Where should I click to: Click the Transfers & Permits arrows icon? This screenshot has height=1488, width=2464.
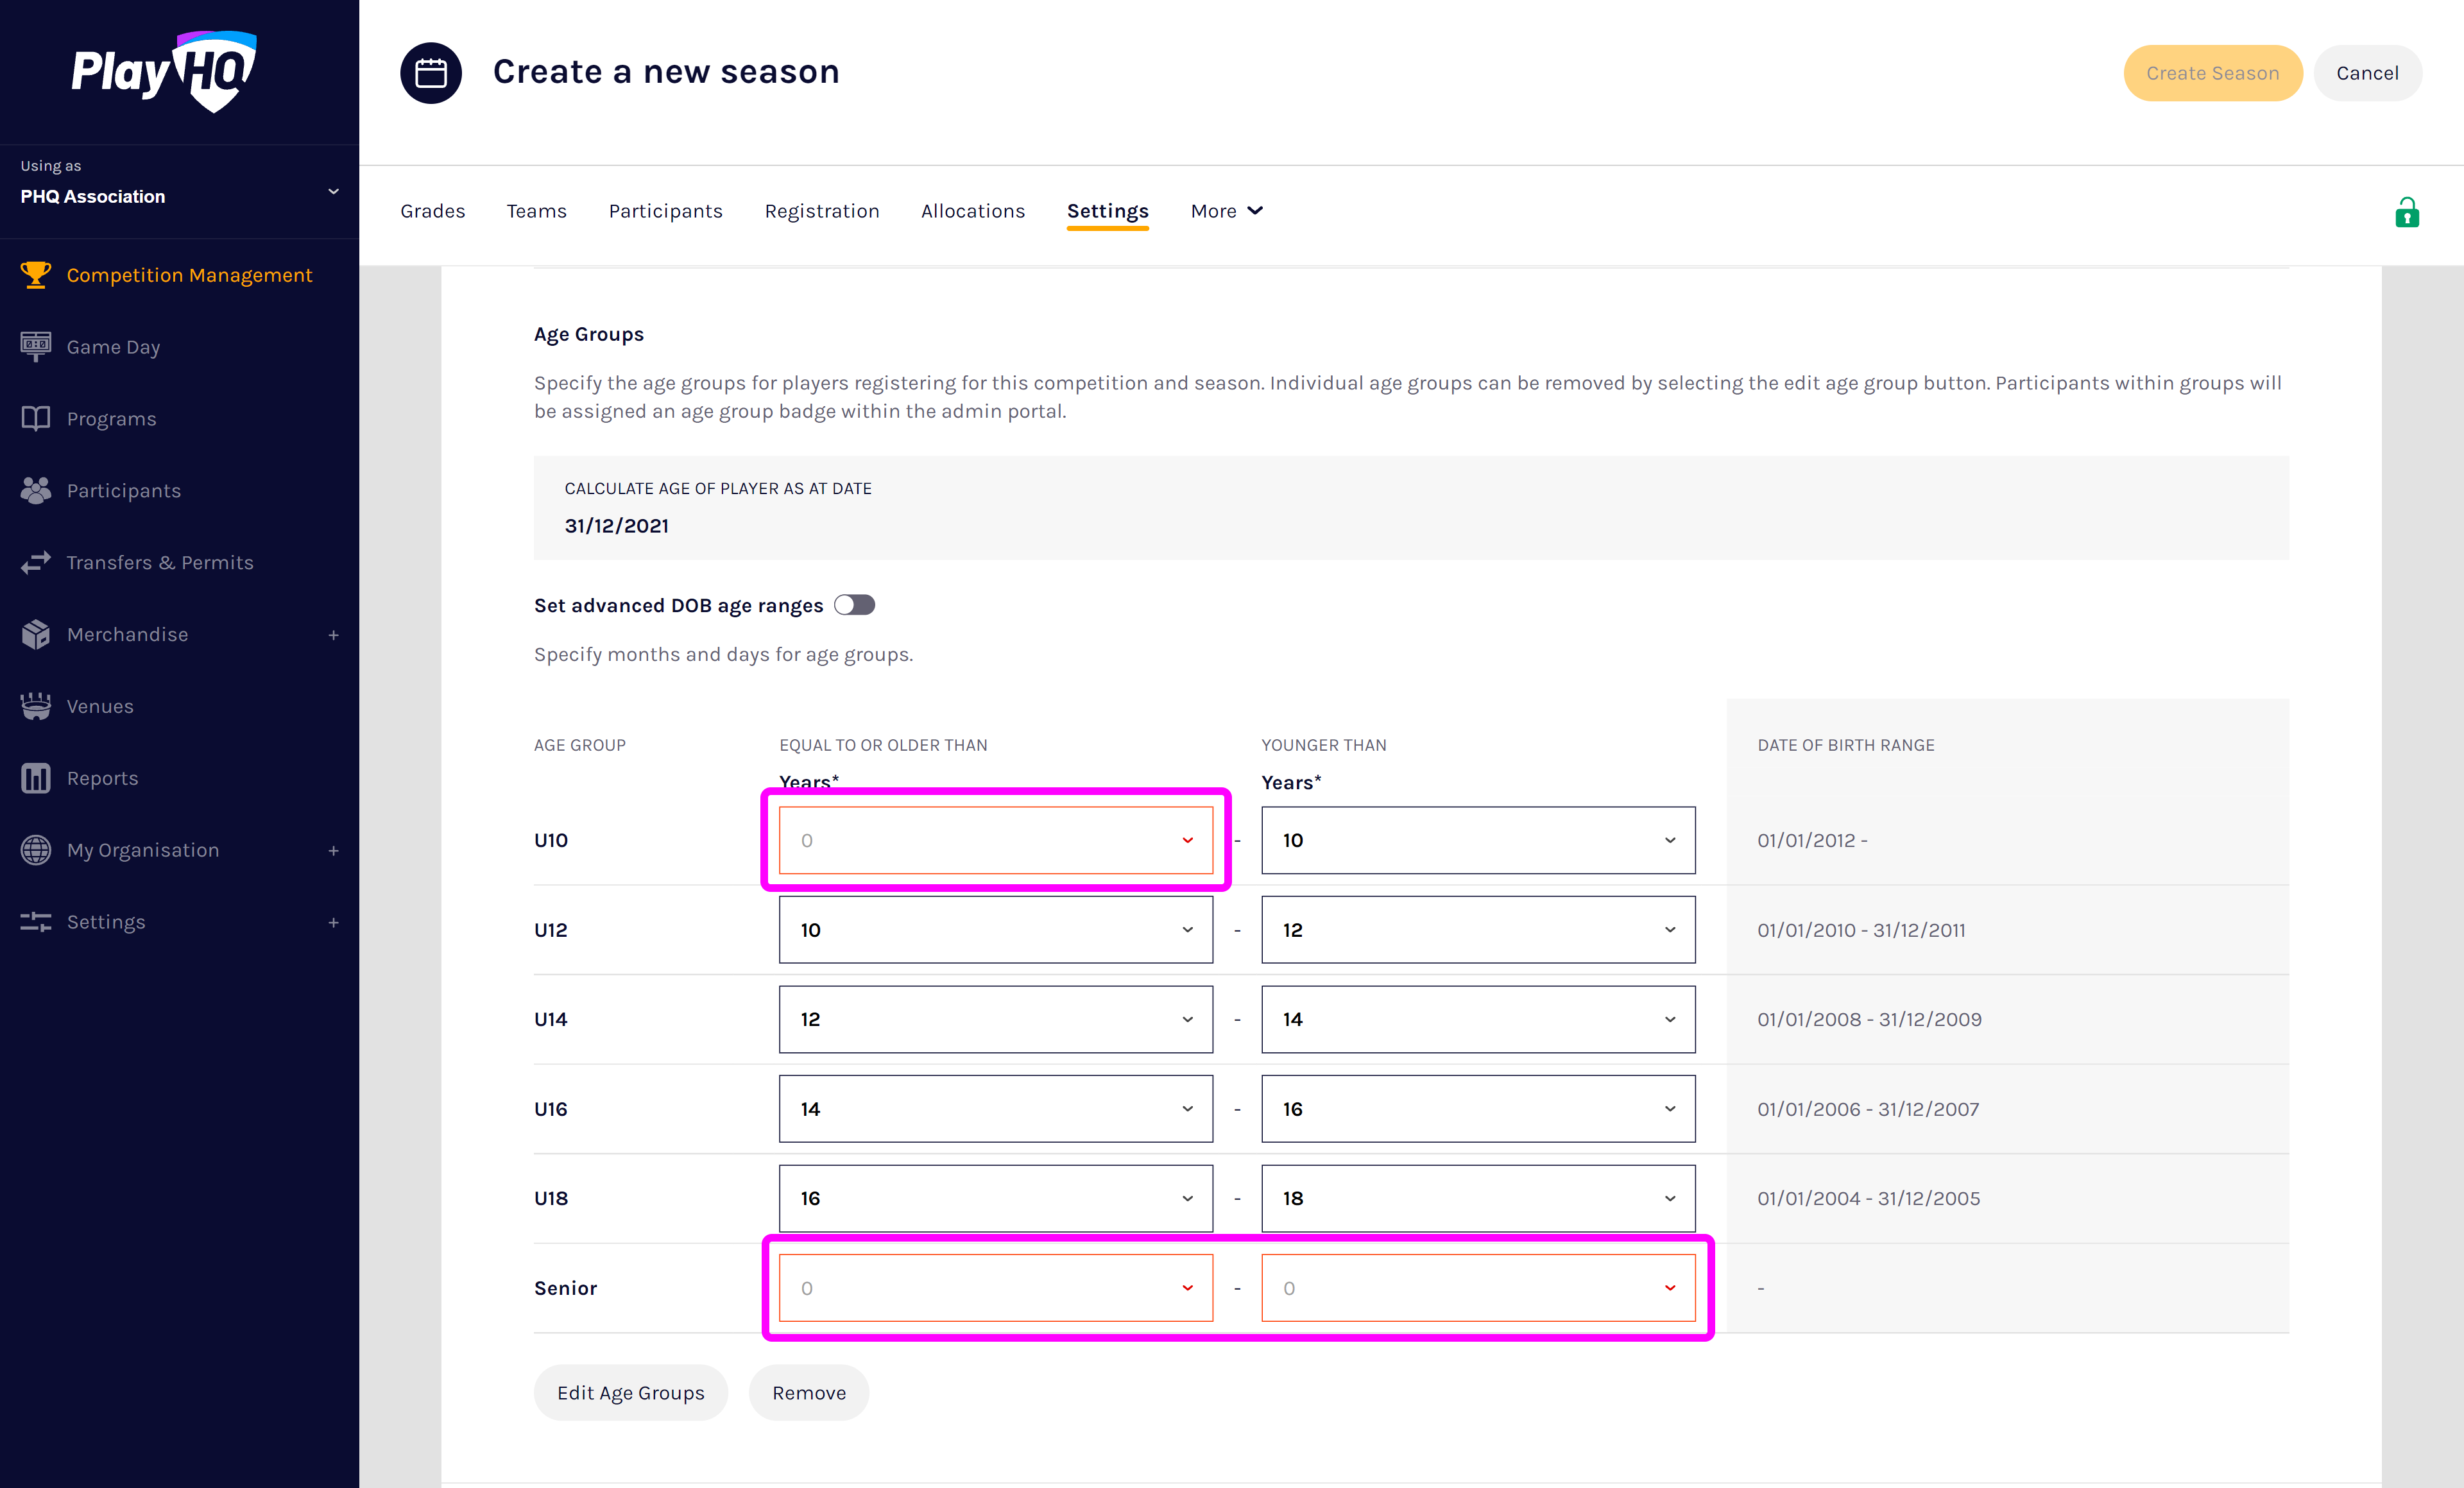(x=36, y=562)
